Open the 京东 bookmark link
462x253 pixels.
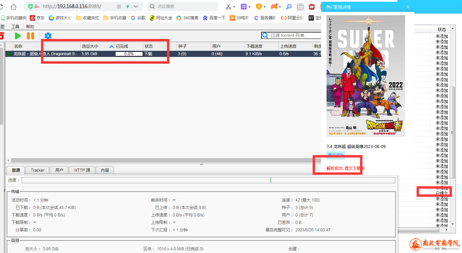37,18
